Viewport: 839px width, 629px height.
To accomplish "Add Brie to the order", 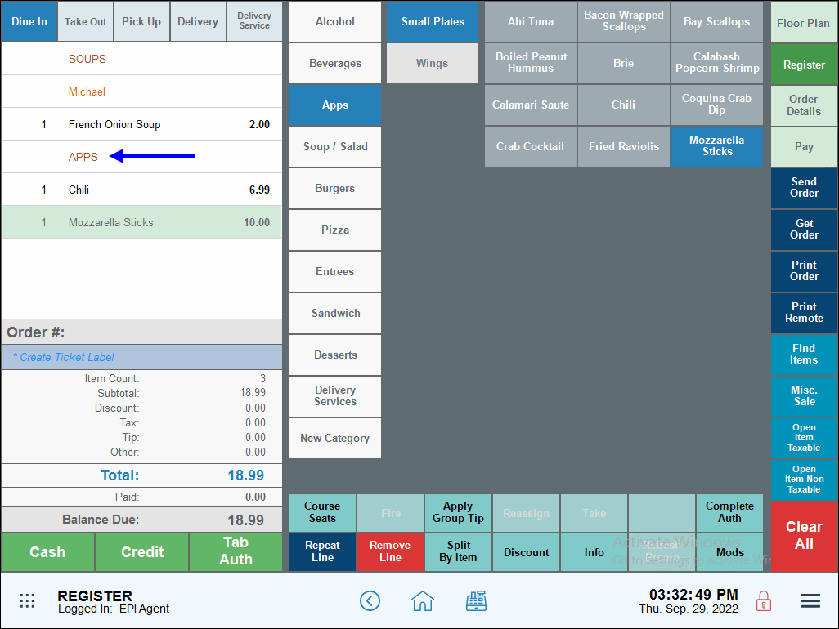I will 623,63.
